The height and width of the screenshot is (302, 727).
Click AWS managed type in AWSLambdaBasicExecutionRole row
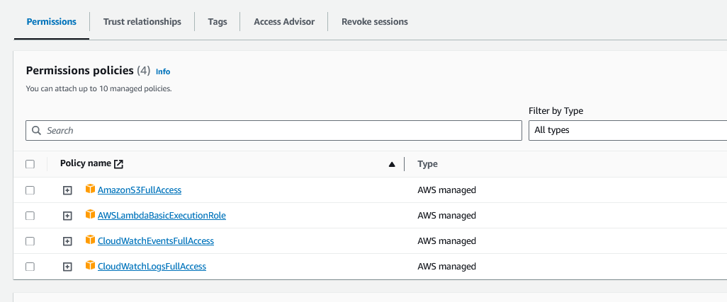click(x=447, y=216)
